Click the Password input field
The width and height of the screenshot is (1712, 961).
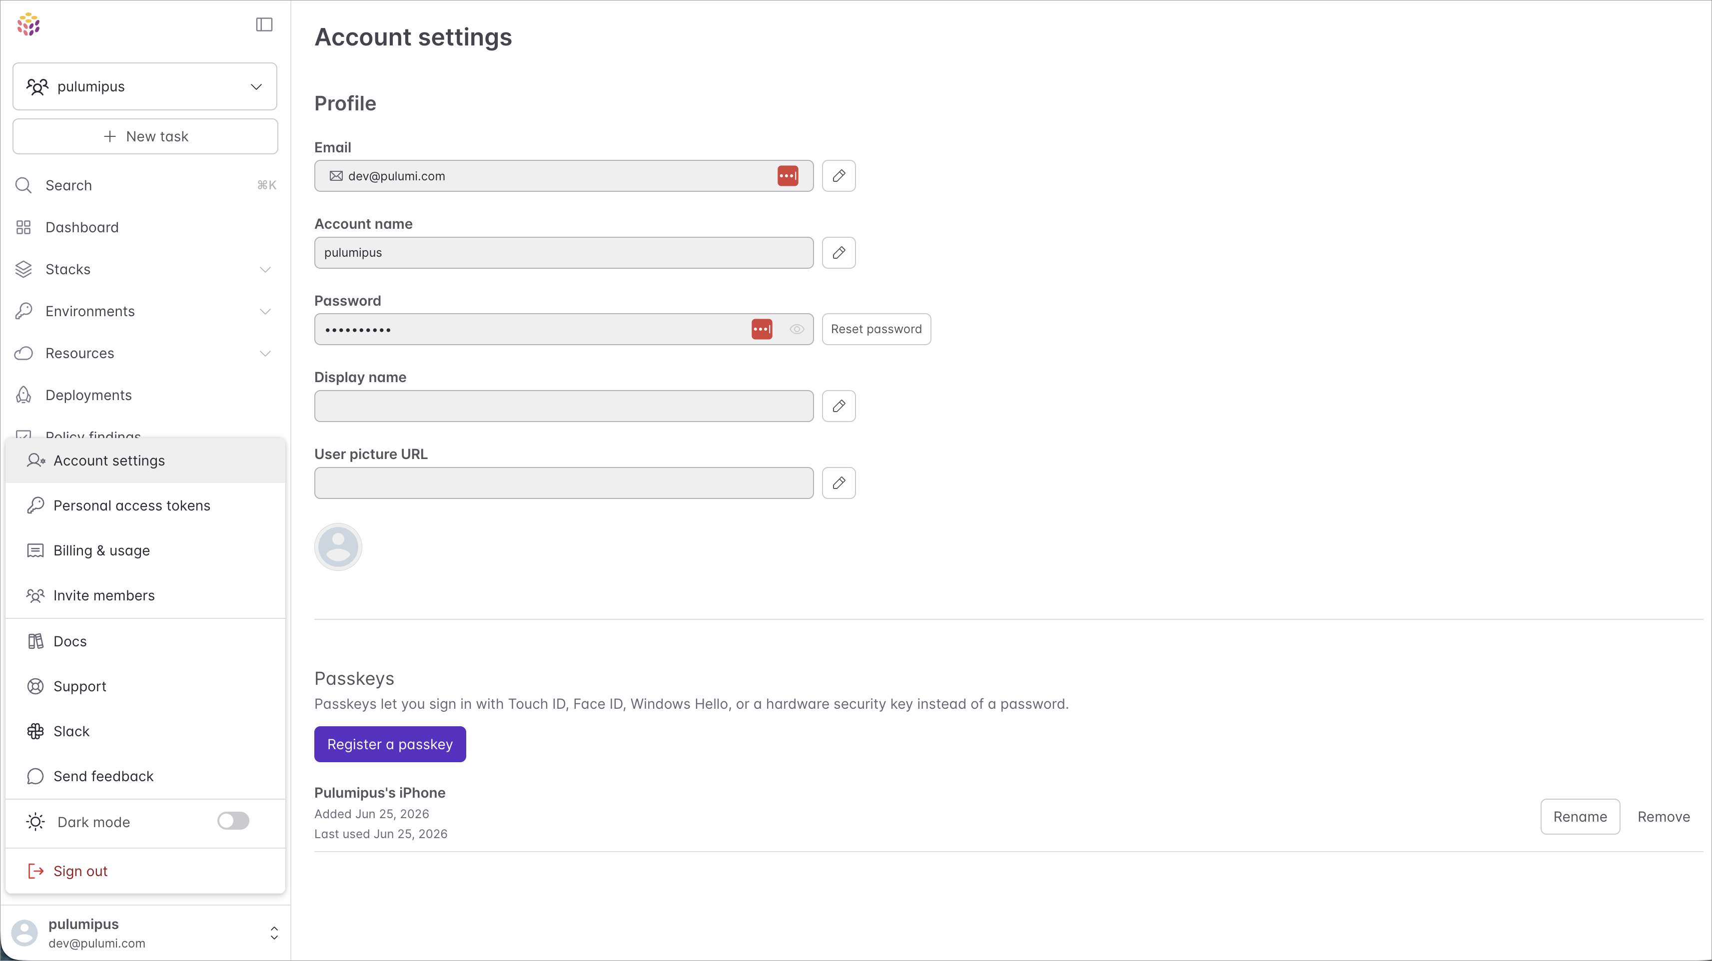coord(564,330)
